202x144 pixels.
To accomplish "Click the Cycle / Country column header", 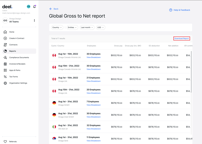I will pyautogui.click(x=58, y=46).
